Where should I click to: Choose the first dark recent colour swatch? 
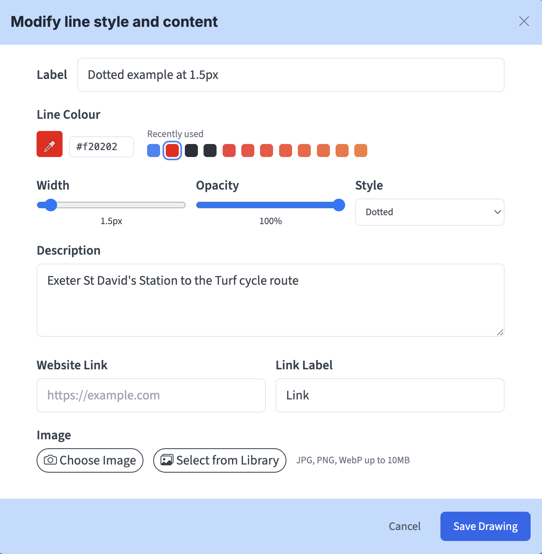(191, 150)
